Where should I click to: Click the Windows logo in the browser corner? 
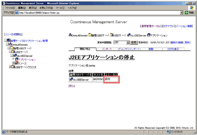click(x=192, y=8)
